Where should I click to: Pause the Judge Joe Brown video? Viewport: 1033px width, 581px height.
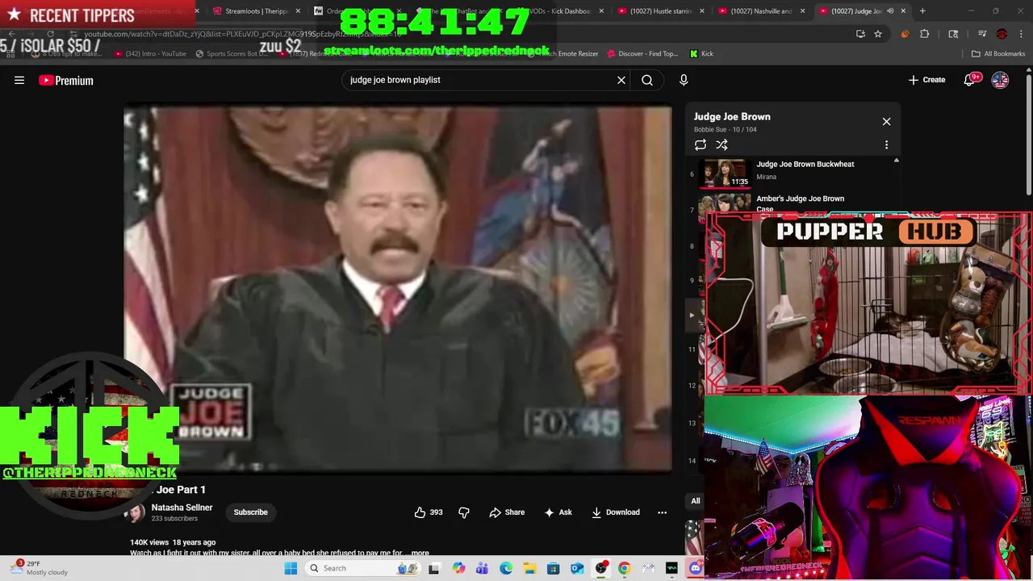[397, 289]
